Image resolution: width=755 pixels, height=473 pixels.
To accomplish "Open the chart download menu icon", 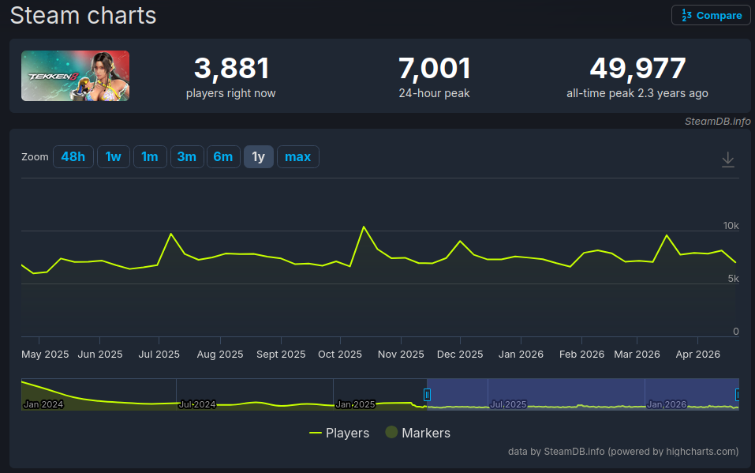I will (x=728, y=159).
